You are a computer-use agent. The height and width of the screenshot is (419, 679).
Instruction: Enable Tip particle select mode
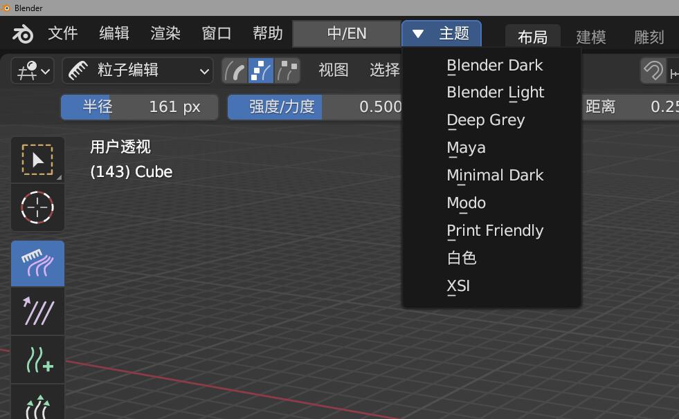pos(287,71)
